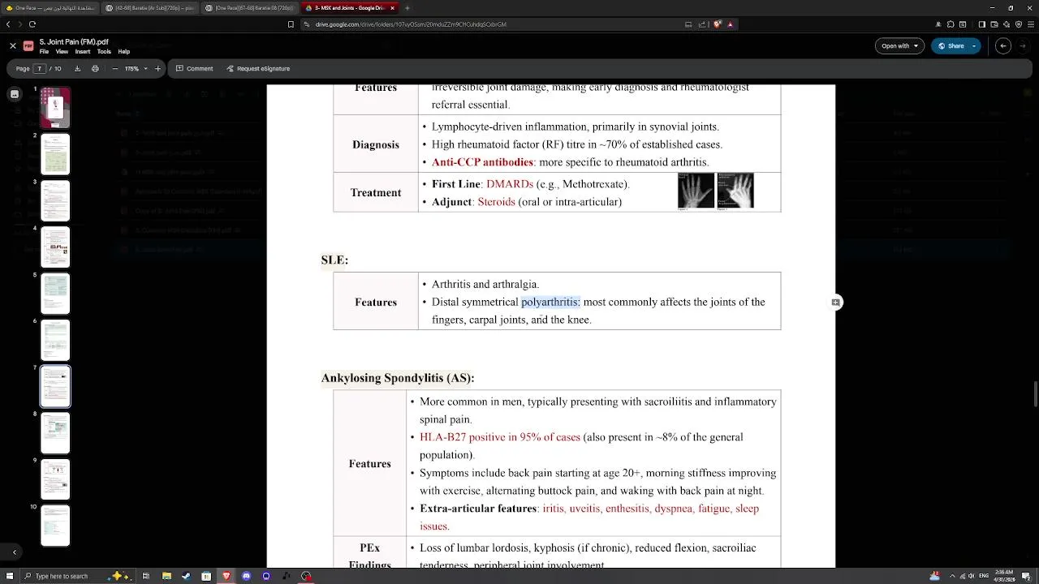Click the share page icon in address bar
Screen dimensions: 1039x584
pos(703,24)
